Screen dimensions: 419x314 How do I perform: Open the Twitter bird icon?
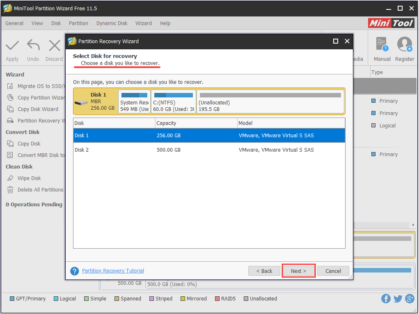click(x=398, y=298)
